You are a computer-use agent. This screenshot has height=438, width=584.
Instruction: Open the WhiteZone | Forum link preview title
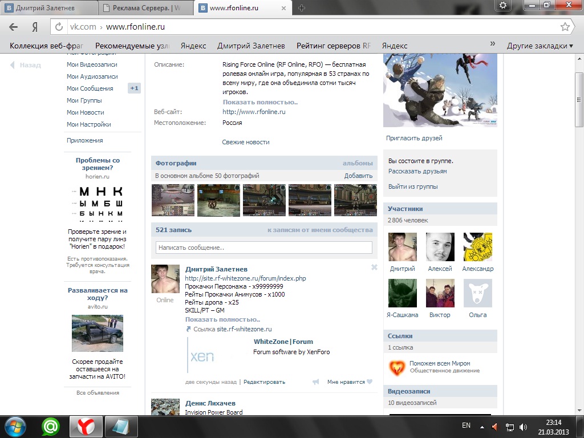coord(283,342)
